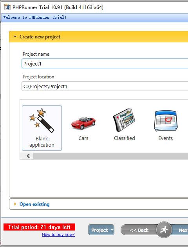Click the Project name input field

(105, 64)
